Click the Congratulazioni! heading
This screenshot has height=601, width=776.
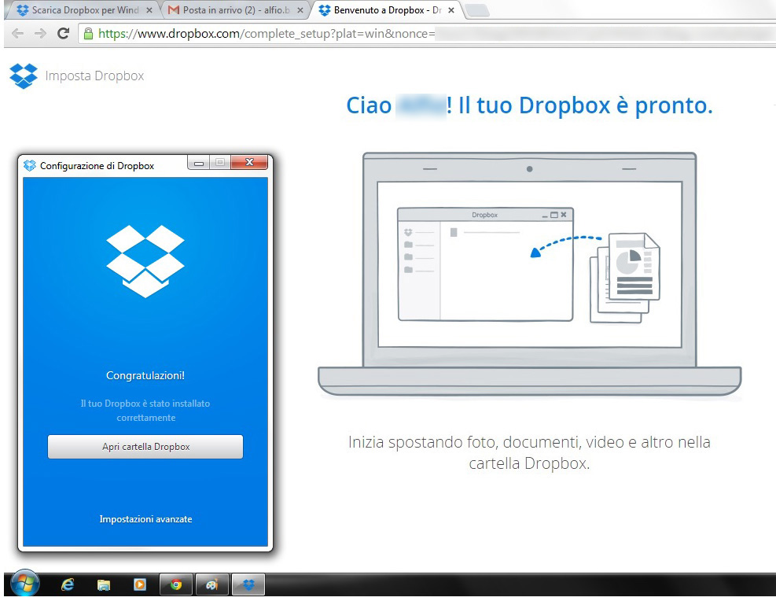click(x=145, y=375)
